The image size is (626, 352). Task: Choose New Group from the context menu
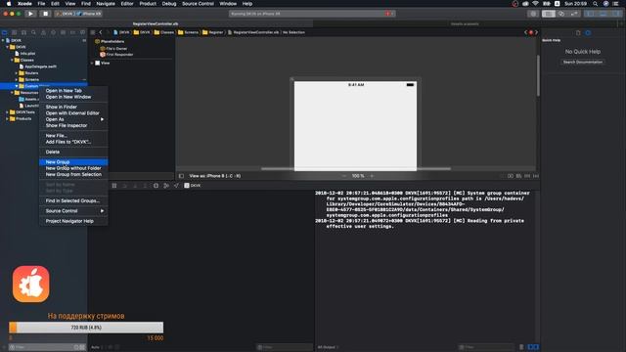tap(73, 162)
